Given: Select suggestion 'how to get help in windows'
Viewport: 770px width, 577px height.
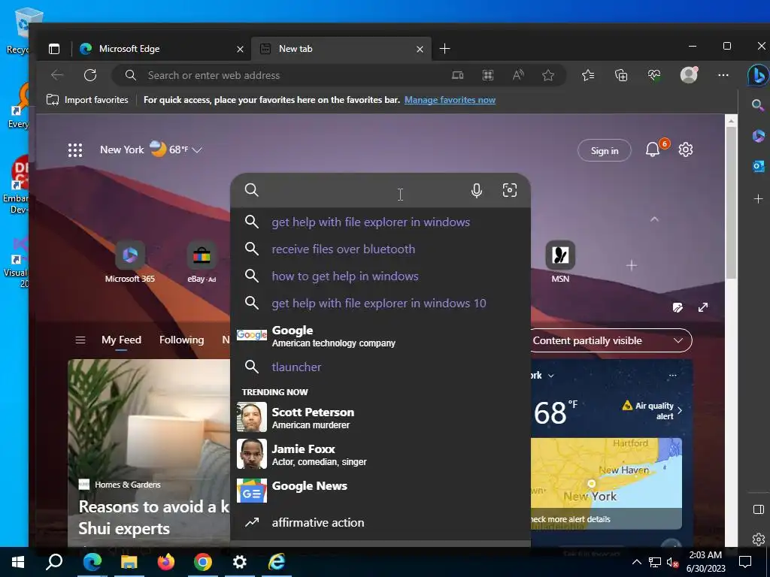Looking at the screenshot, I should tap(380, 276).
